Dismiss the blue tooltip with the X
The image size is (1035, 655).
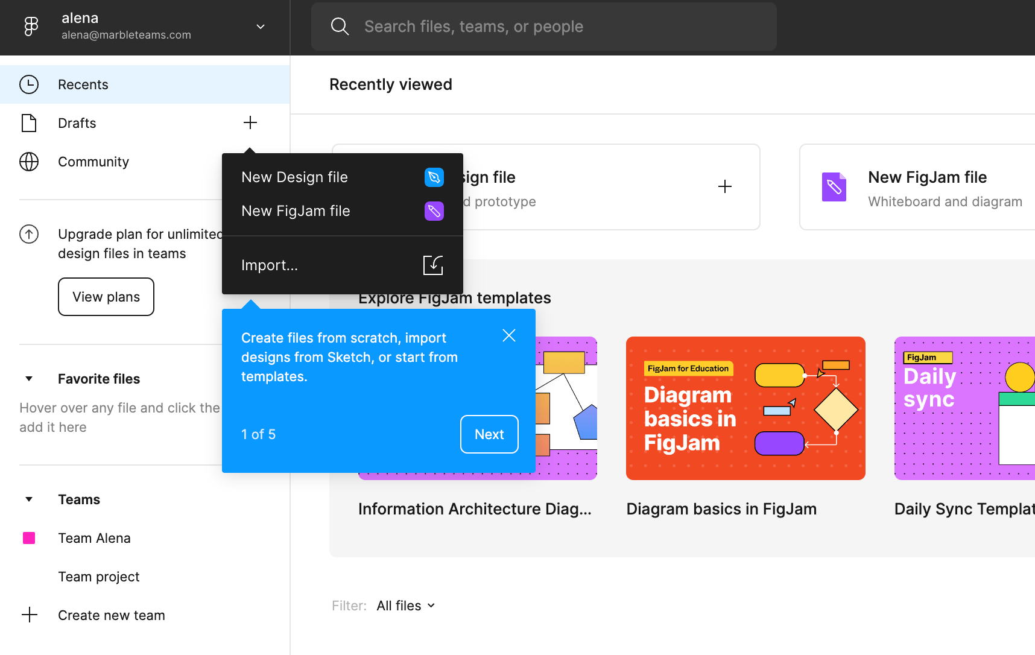(x=508, y=335)
